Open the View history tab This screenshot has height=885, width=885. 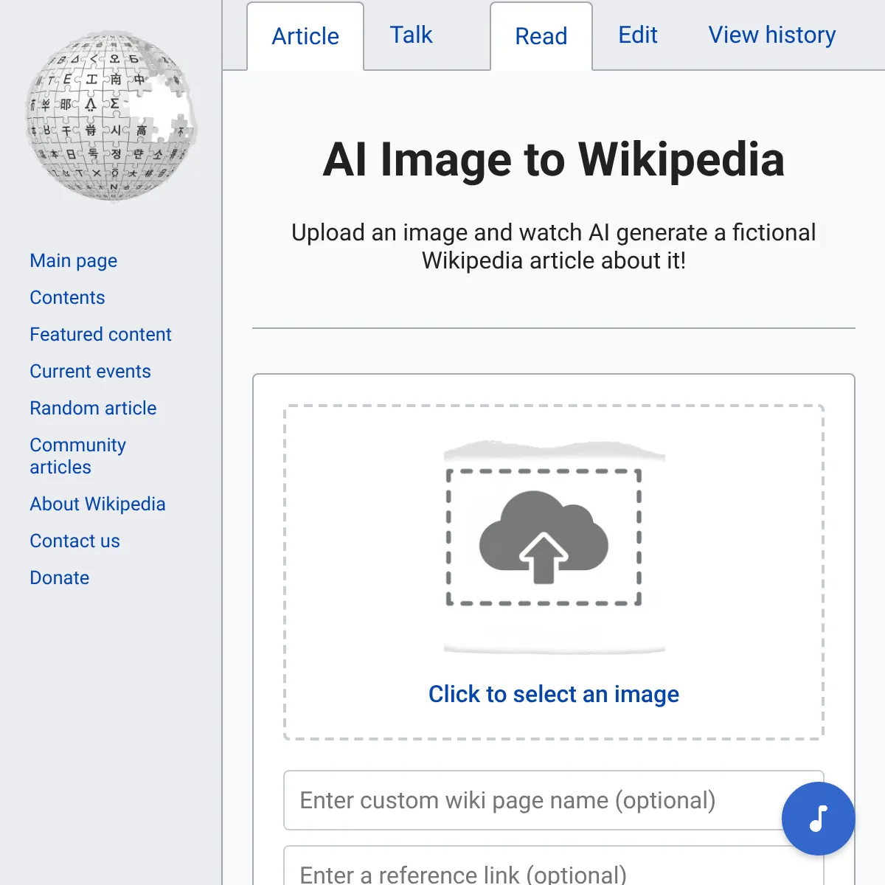pos(772,35)
